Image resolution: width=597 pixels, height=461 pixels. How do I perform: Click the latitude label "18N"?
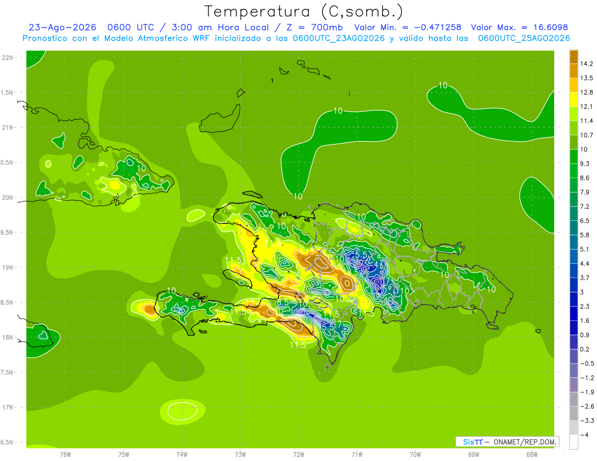8,338
